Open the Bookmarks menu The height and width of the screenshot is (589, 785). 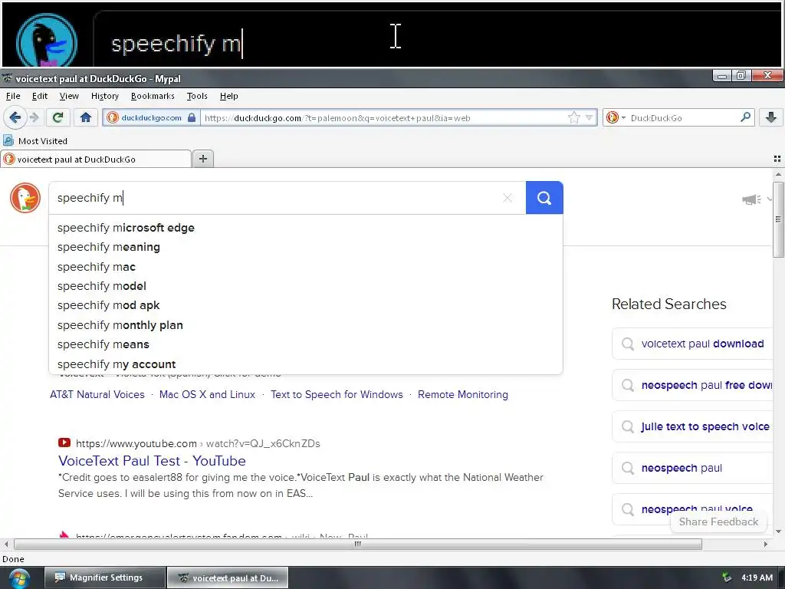point(153,96)
